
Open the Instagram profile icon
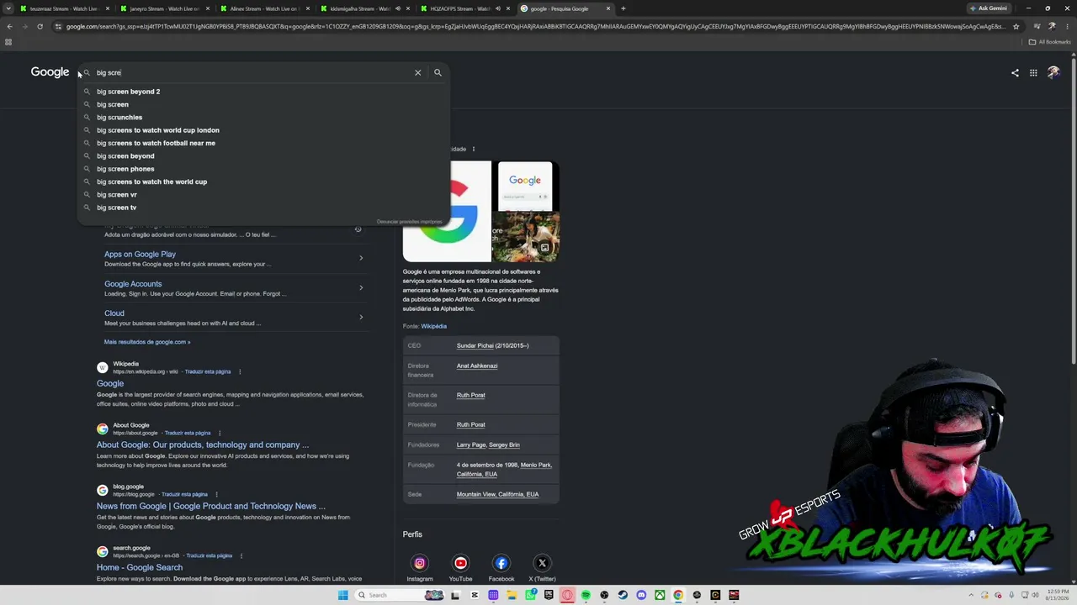click(x=420, y=563)
